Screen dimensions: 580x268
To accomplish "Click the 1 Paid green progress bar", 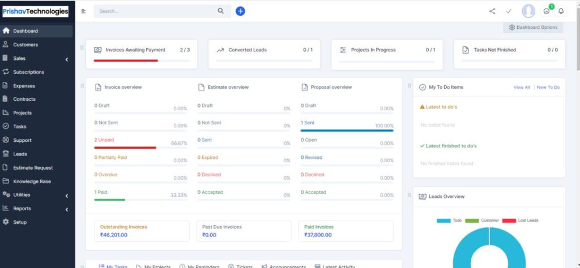I will [x=109, y=200].
